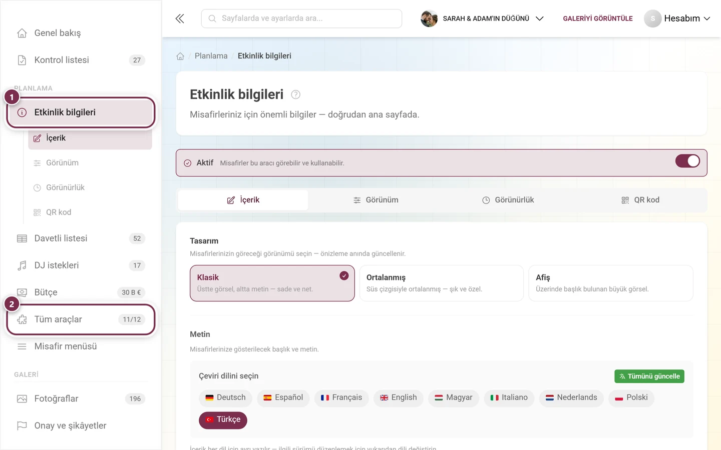Open Görünürlük sub-item in the sidebar
This screenshot has height=450, width=721.
90,187
